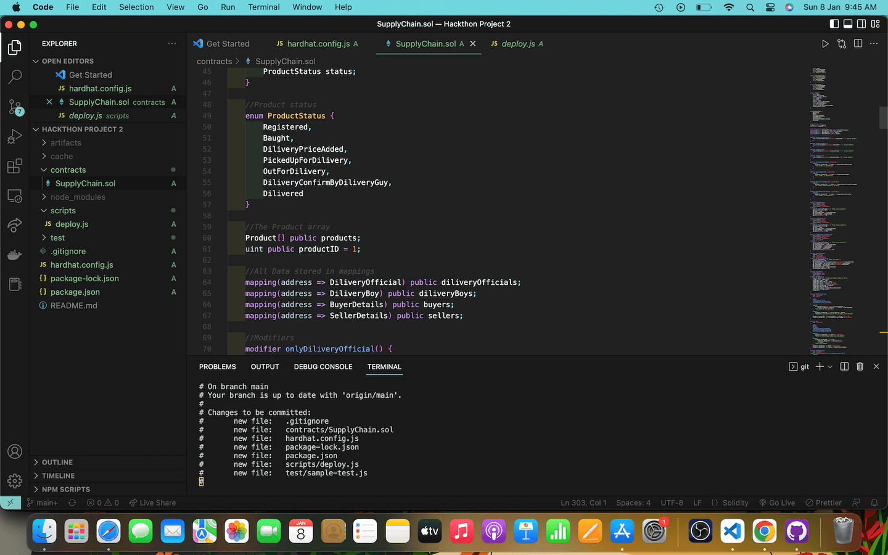Click errors and warnings count in status bar
The width and height of the screenshot is (888, 555).
point(103,503)
